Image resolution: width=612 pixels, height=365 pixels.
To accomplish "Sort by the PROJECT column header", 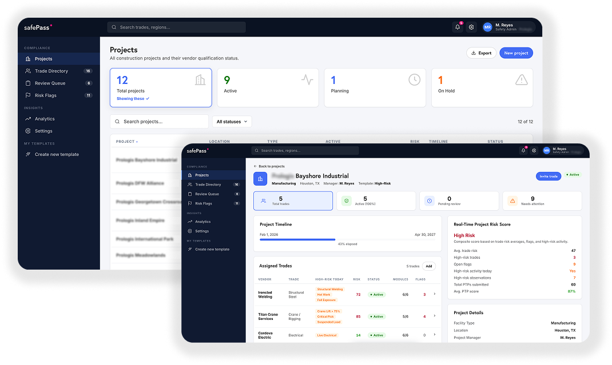I will tap(126, 142).
